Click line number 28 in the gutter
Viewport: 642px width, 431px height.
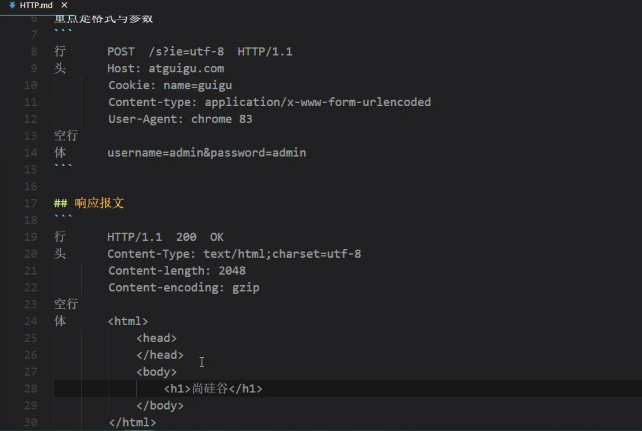(31, 389)
